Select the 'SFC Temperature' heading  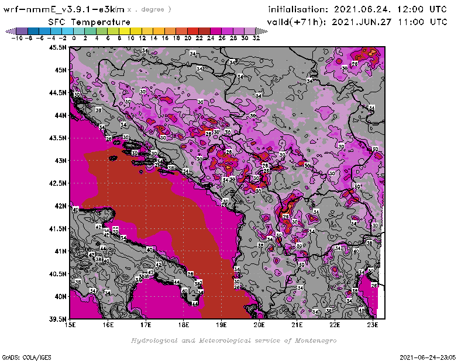(x=89, y=22)
